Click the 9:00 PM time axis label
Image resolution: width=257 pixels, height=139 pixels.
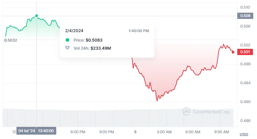point(107,132)
